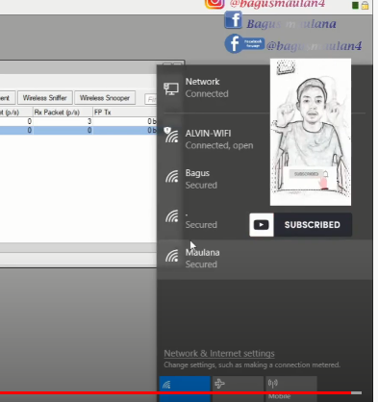378x402 pixels.
Task: Click the Wi-Fi icon beside Bagus
Action: (172, 177)
